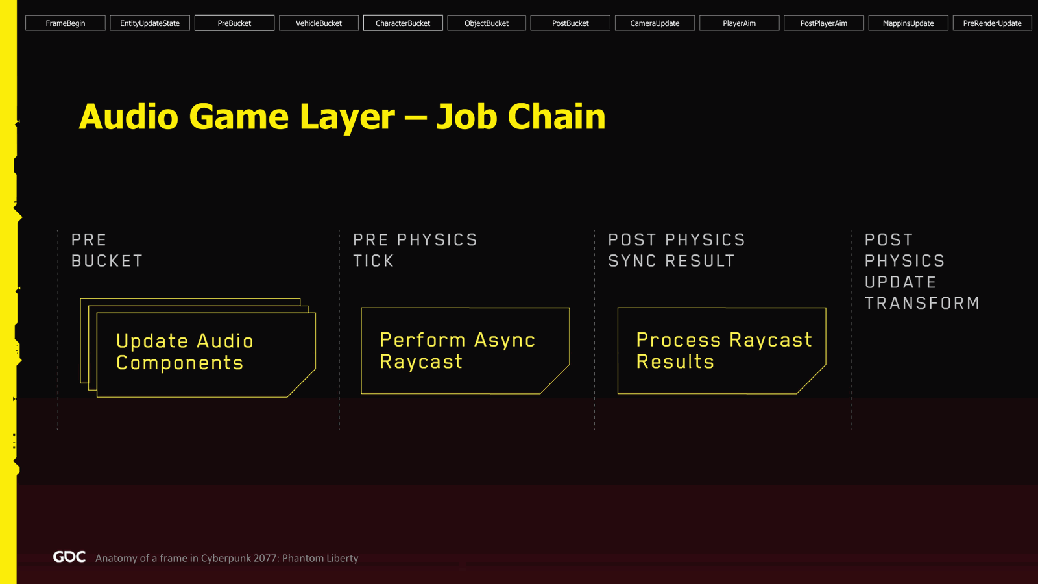Click the PRE PHYSICS TICK column heading
This screenshot has width=1038, height=584.
(x=415, y=250)
